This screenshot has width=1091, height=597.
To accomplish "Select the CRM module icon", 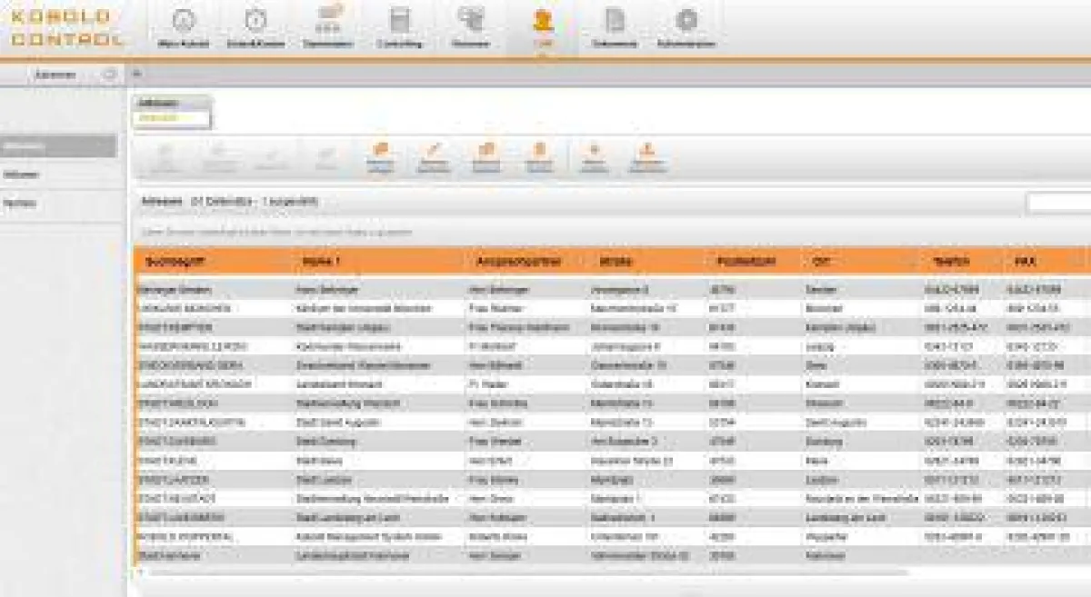I will click(543, 26).
